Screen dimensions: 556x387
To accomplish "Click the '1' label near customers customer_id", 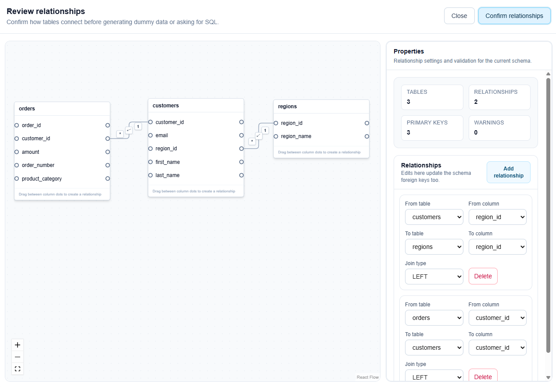I will [138, 126].
